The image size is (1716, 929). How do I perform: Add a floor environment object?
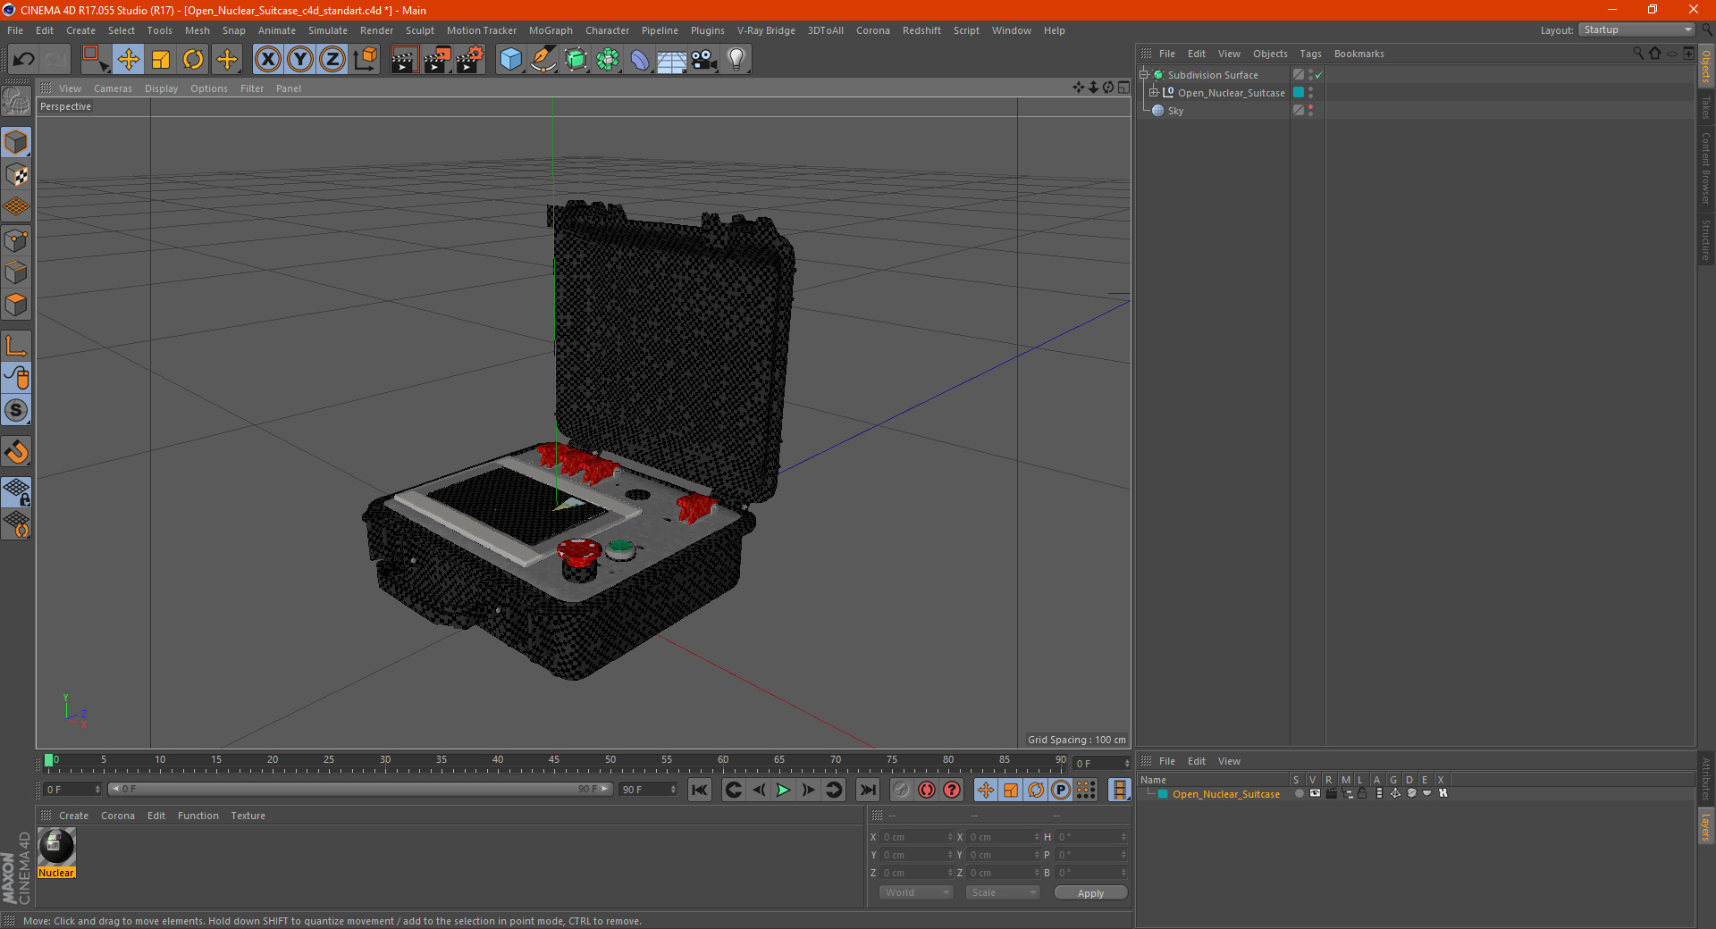pyautogui.click(x=671, y=60)
